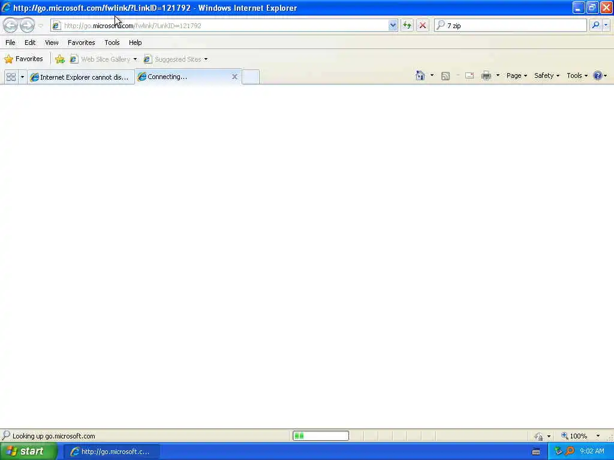Click the blue Help question mark icon

tap(598, 75)
